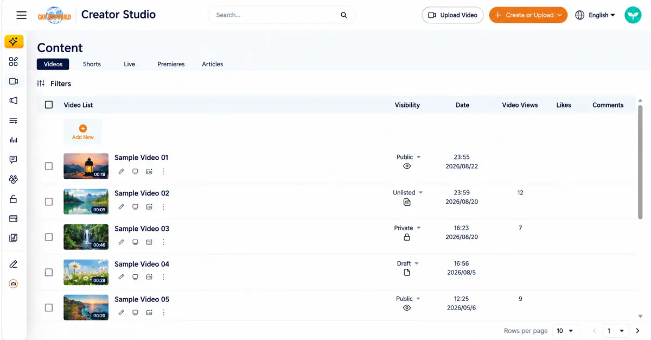The width and height of the screenshot is (651, 340).
Task: Click the video list vertical scrollbar
Action: (640, 163)
